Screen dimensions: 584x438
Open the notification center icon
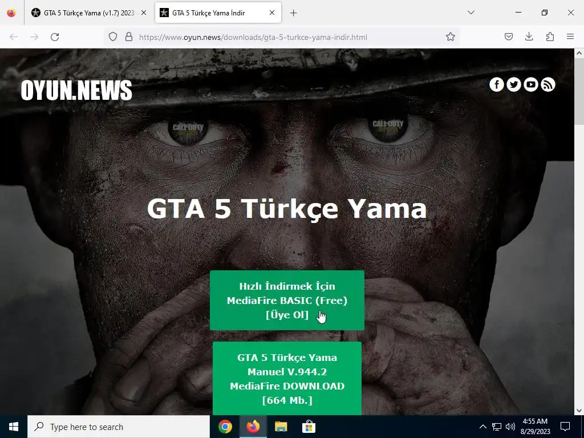pyautogui.click(x=565, y=427)
